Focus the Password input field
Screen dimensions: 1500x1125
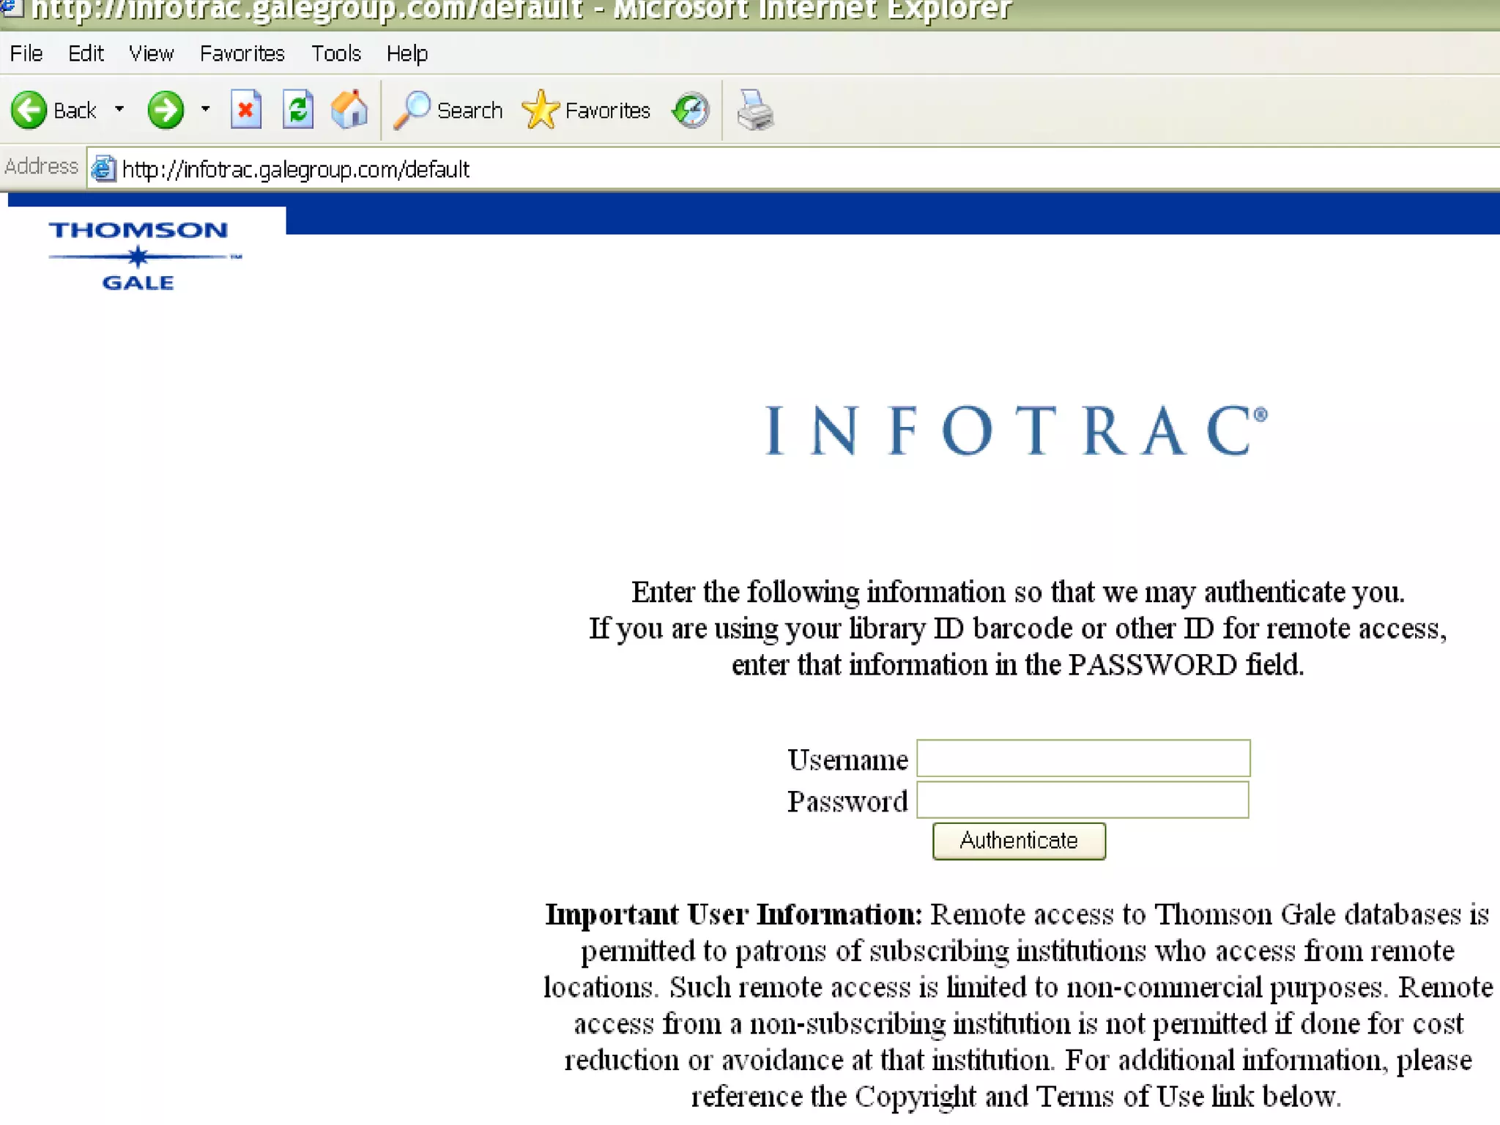(1083, 800)
